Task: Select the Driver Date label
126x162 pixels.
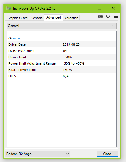Action: click(17, 44)
